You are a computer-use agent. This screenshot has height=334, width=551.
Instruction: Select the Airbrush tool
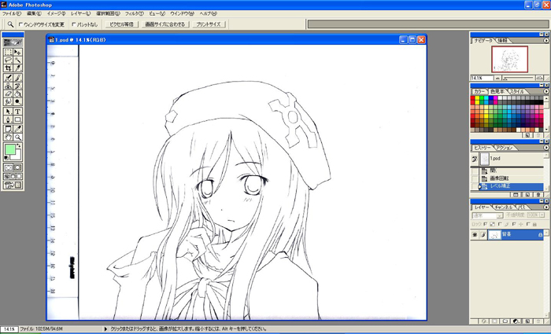pos(8,78)
